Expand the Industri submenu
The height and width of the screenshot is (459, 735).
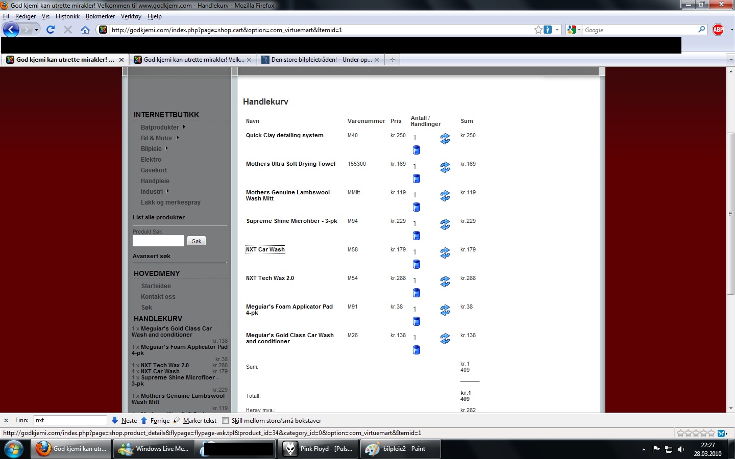pos(167,191)
